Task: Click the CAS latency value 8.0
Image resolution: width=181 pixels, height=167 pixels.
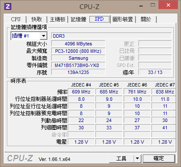Action: pos(81,99)
